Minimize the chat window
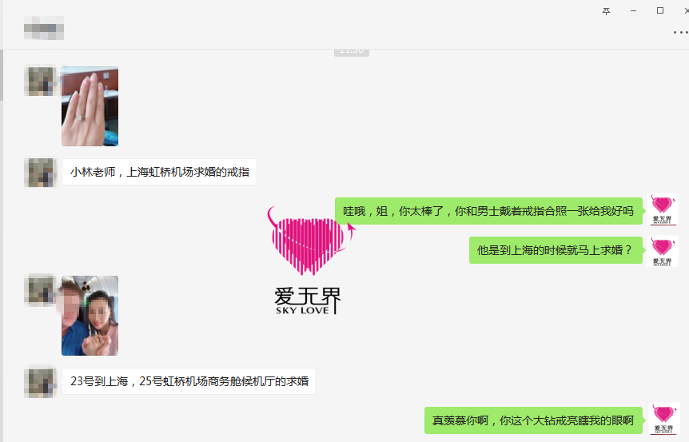This screenshot has width=689, height=442. [x=633, y=11]
